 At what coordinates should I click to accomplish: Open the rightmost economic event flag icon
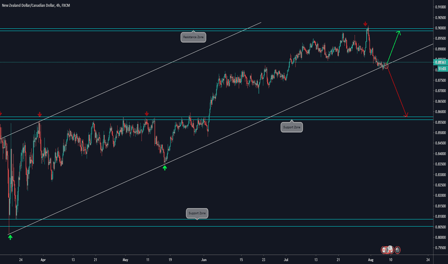[x=398, y=250]
